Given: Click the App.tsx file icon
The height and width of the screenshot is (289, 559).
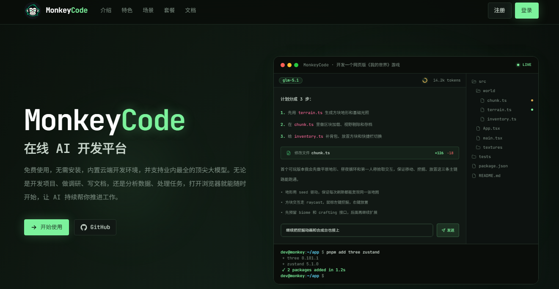Looking at the screenshot, I should click(x=478, y=128).
